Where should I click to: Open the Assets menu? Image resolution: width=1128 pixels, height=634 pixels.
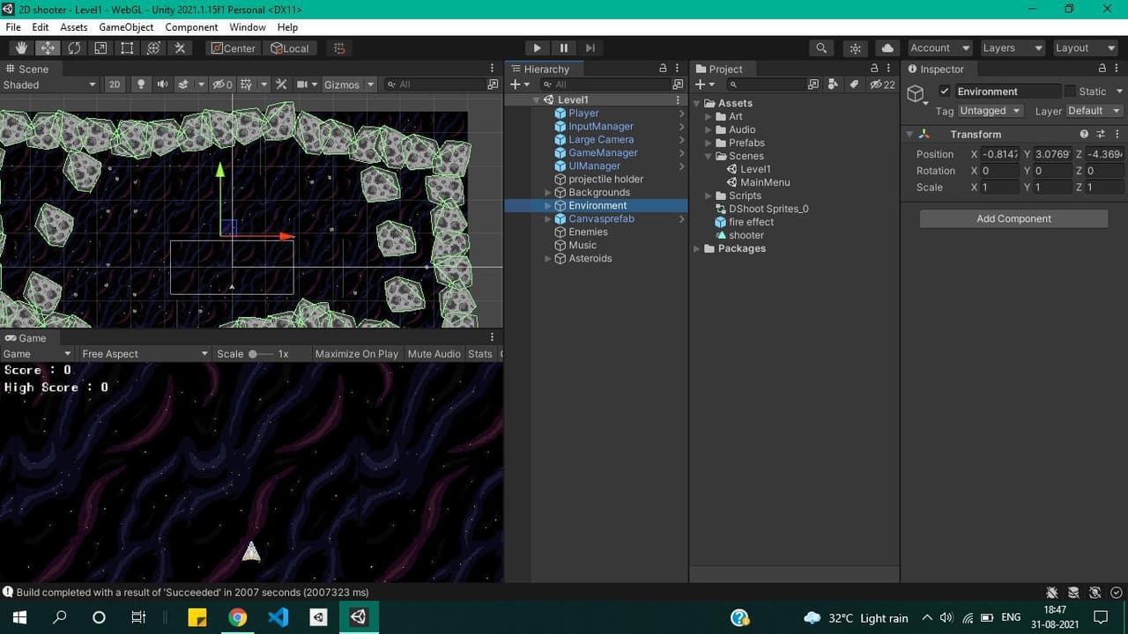(x=73, y=27)
